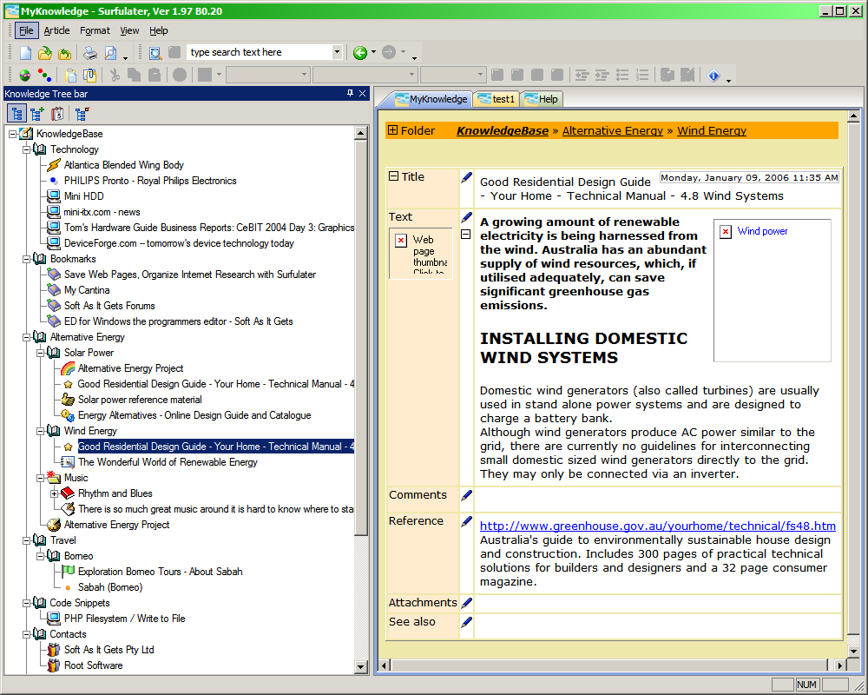
Task: Click the KnowledgeBase breadcrumb link
Action: tap(503, 131)
